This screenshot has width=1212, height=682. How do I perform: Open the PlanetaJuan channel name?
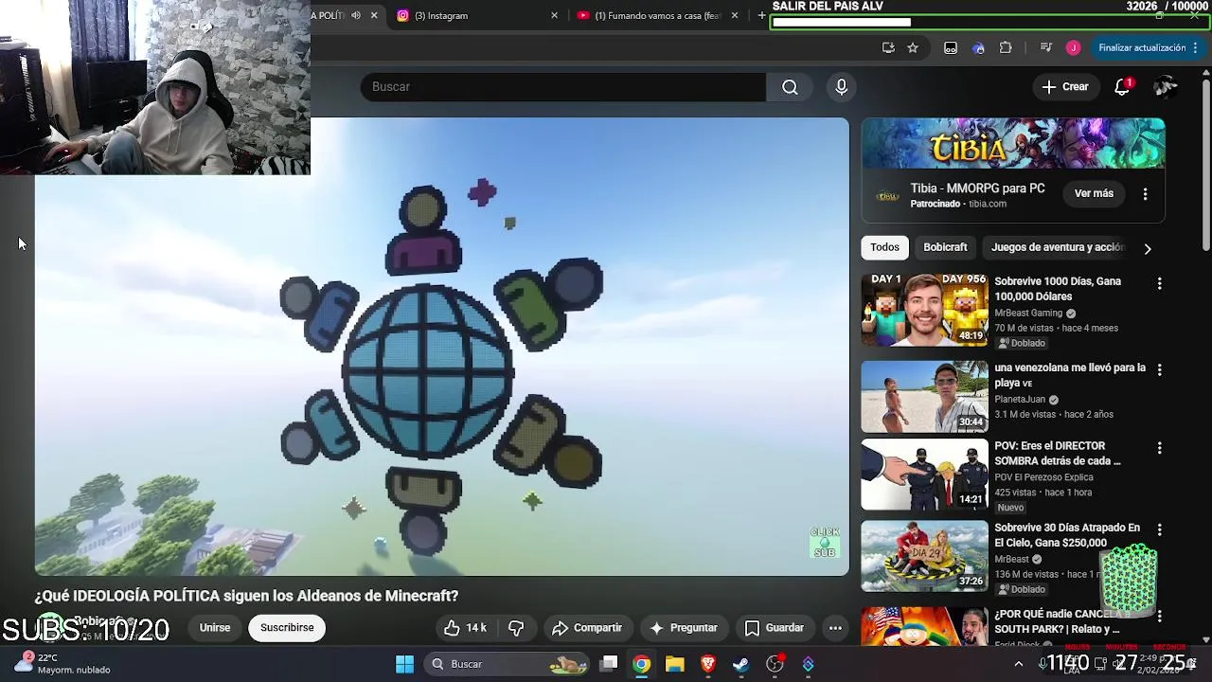1020,400
